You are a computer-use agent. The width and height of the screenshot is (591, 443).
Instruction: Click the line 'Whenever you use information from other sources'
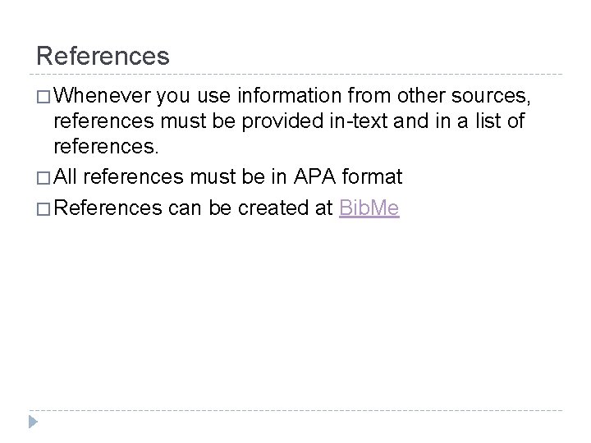[x=292, y=95]
